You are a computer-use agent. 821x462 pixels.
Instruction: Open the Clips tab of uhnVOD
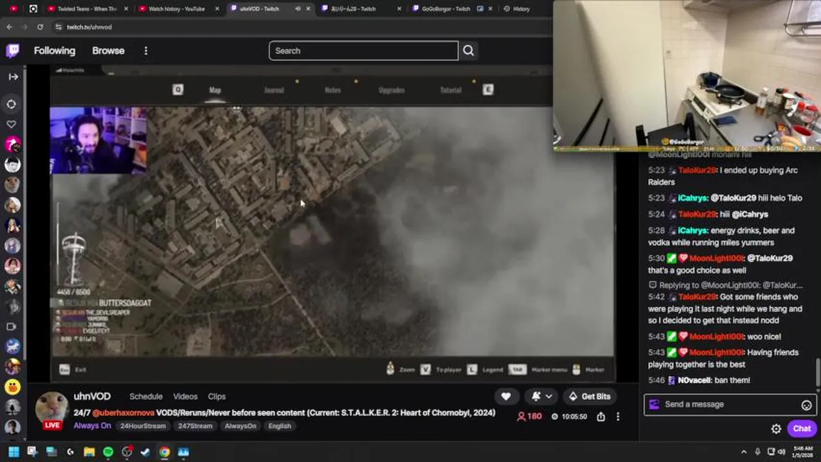point(216,397)
